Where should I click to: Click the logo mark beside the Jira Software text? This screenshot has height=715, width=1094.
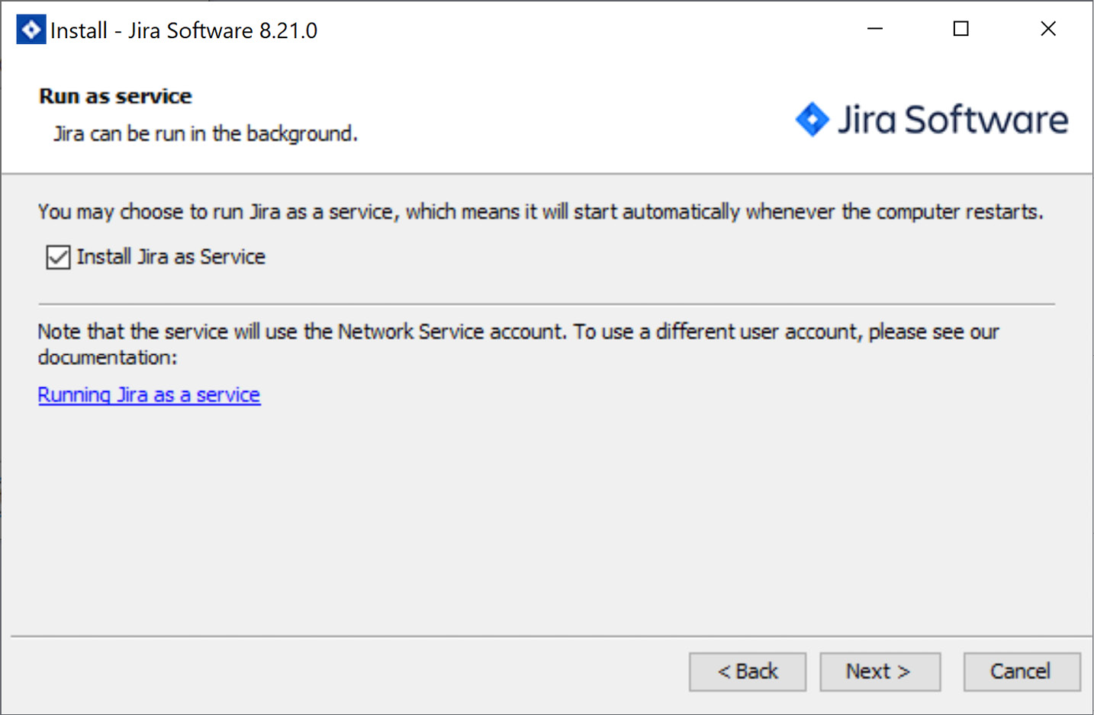coord(812,119)
